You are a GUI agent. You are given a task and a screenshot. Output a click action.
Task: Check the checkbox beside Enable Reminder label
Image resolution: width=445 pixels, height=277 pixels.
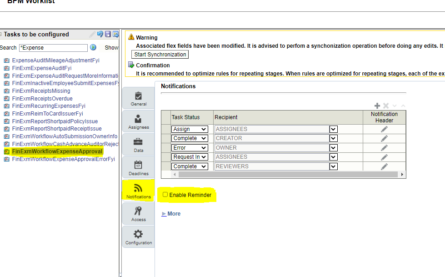165,194
